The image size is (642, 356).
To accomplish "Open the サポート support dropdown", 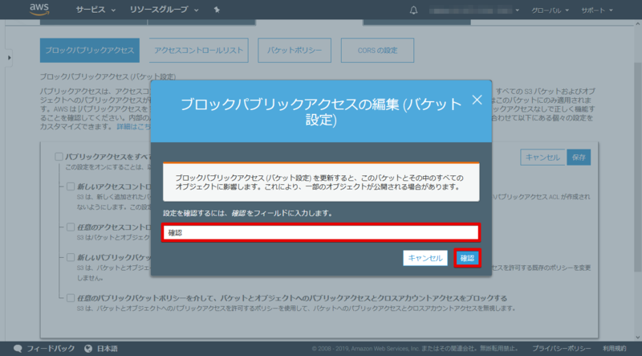I will (x=597, y=10).
